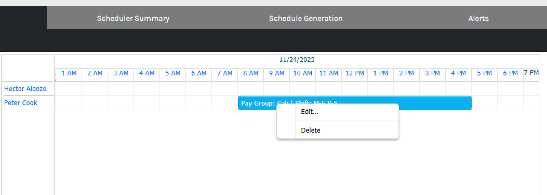Image resolution: width=547 pixels, height=195 pixels.
Task: Click the 11/24/2025 date header
Action: [297, 60]
